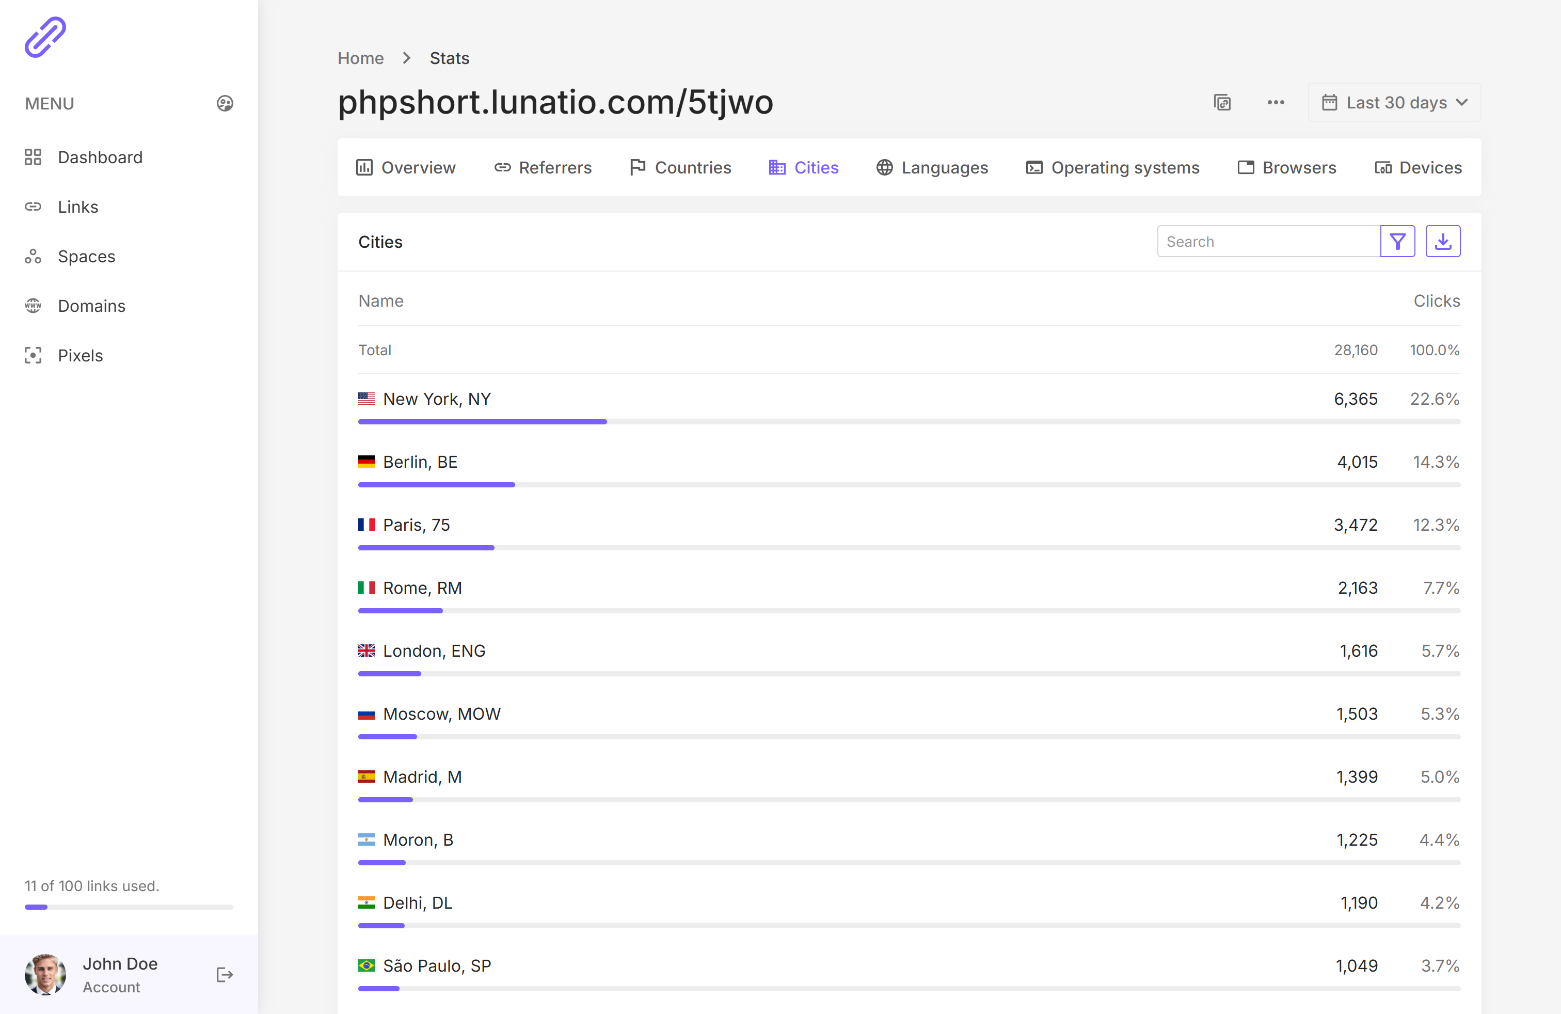Click the phpShort paperclip logo
Screen dimensions: 1561x1014
tap(45, 37)
